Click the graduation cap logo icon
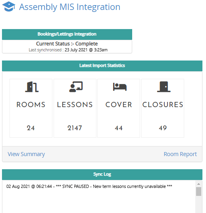206x213 pixels. click(x=9, y=6)
